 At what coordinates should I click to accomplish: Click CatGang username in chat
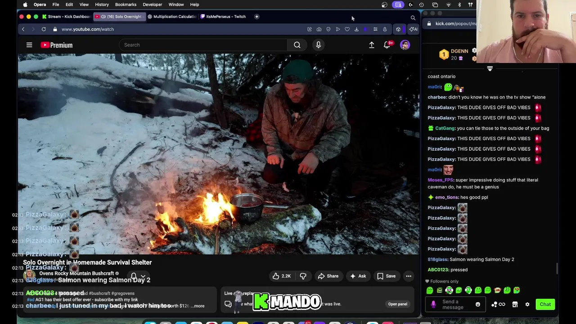click(x=445, y=128)
